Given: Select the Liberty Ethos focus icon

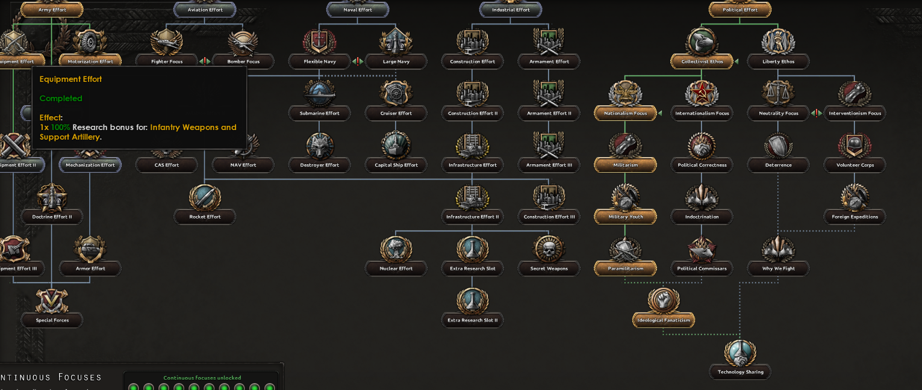Looking at the screenshot, I should 778,43.
